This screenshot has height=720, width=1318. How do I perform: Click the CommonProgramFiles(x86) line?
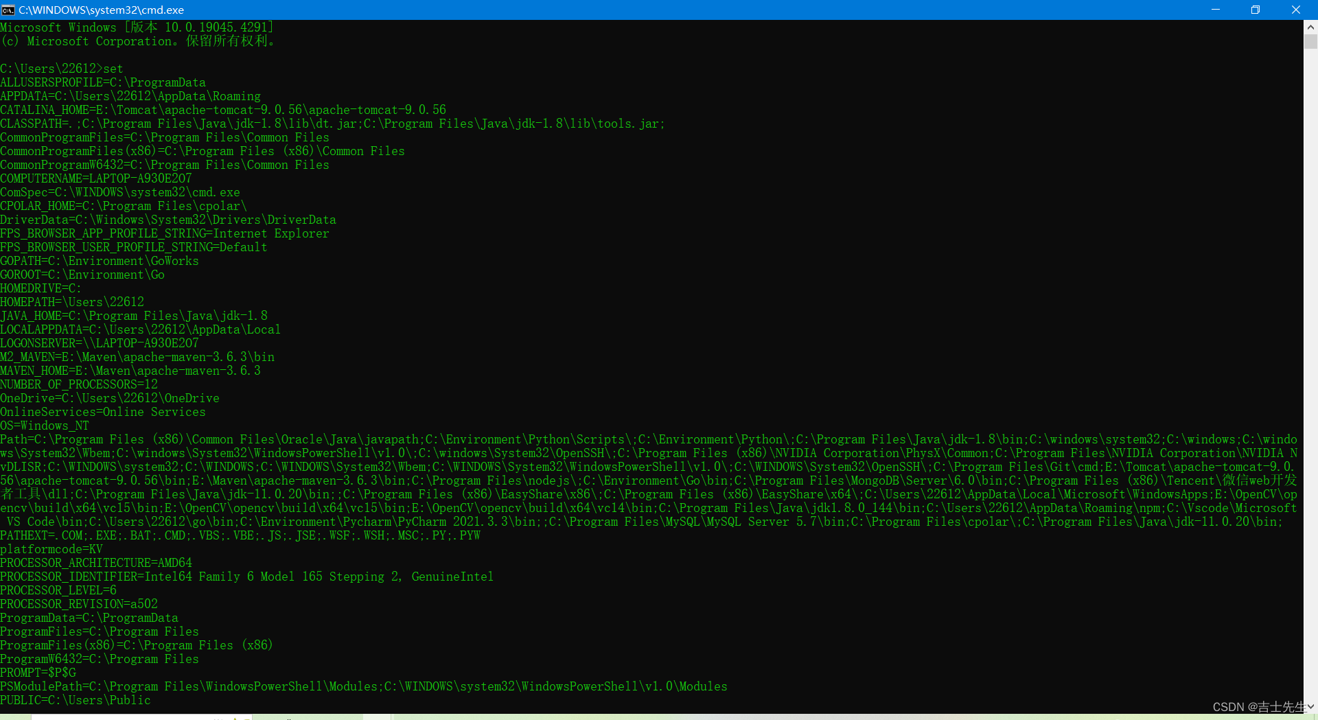pos(203,151)
